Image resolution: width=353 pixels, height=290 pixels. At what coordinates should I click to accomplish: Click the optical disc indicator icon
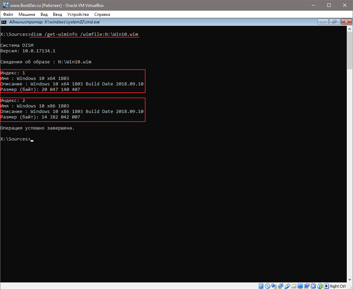(267, 286)
